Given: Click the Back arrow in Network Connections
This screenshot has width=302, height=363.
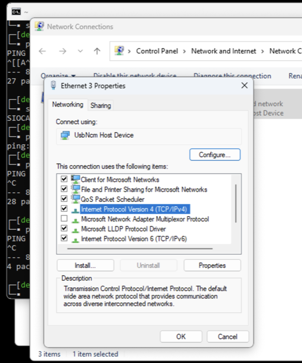Looking at the screenshot, I should coord(42,51).
